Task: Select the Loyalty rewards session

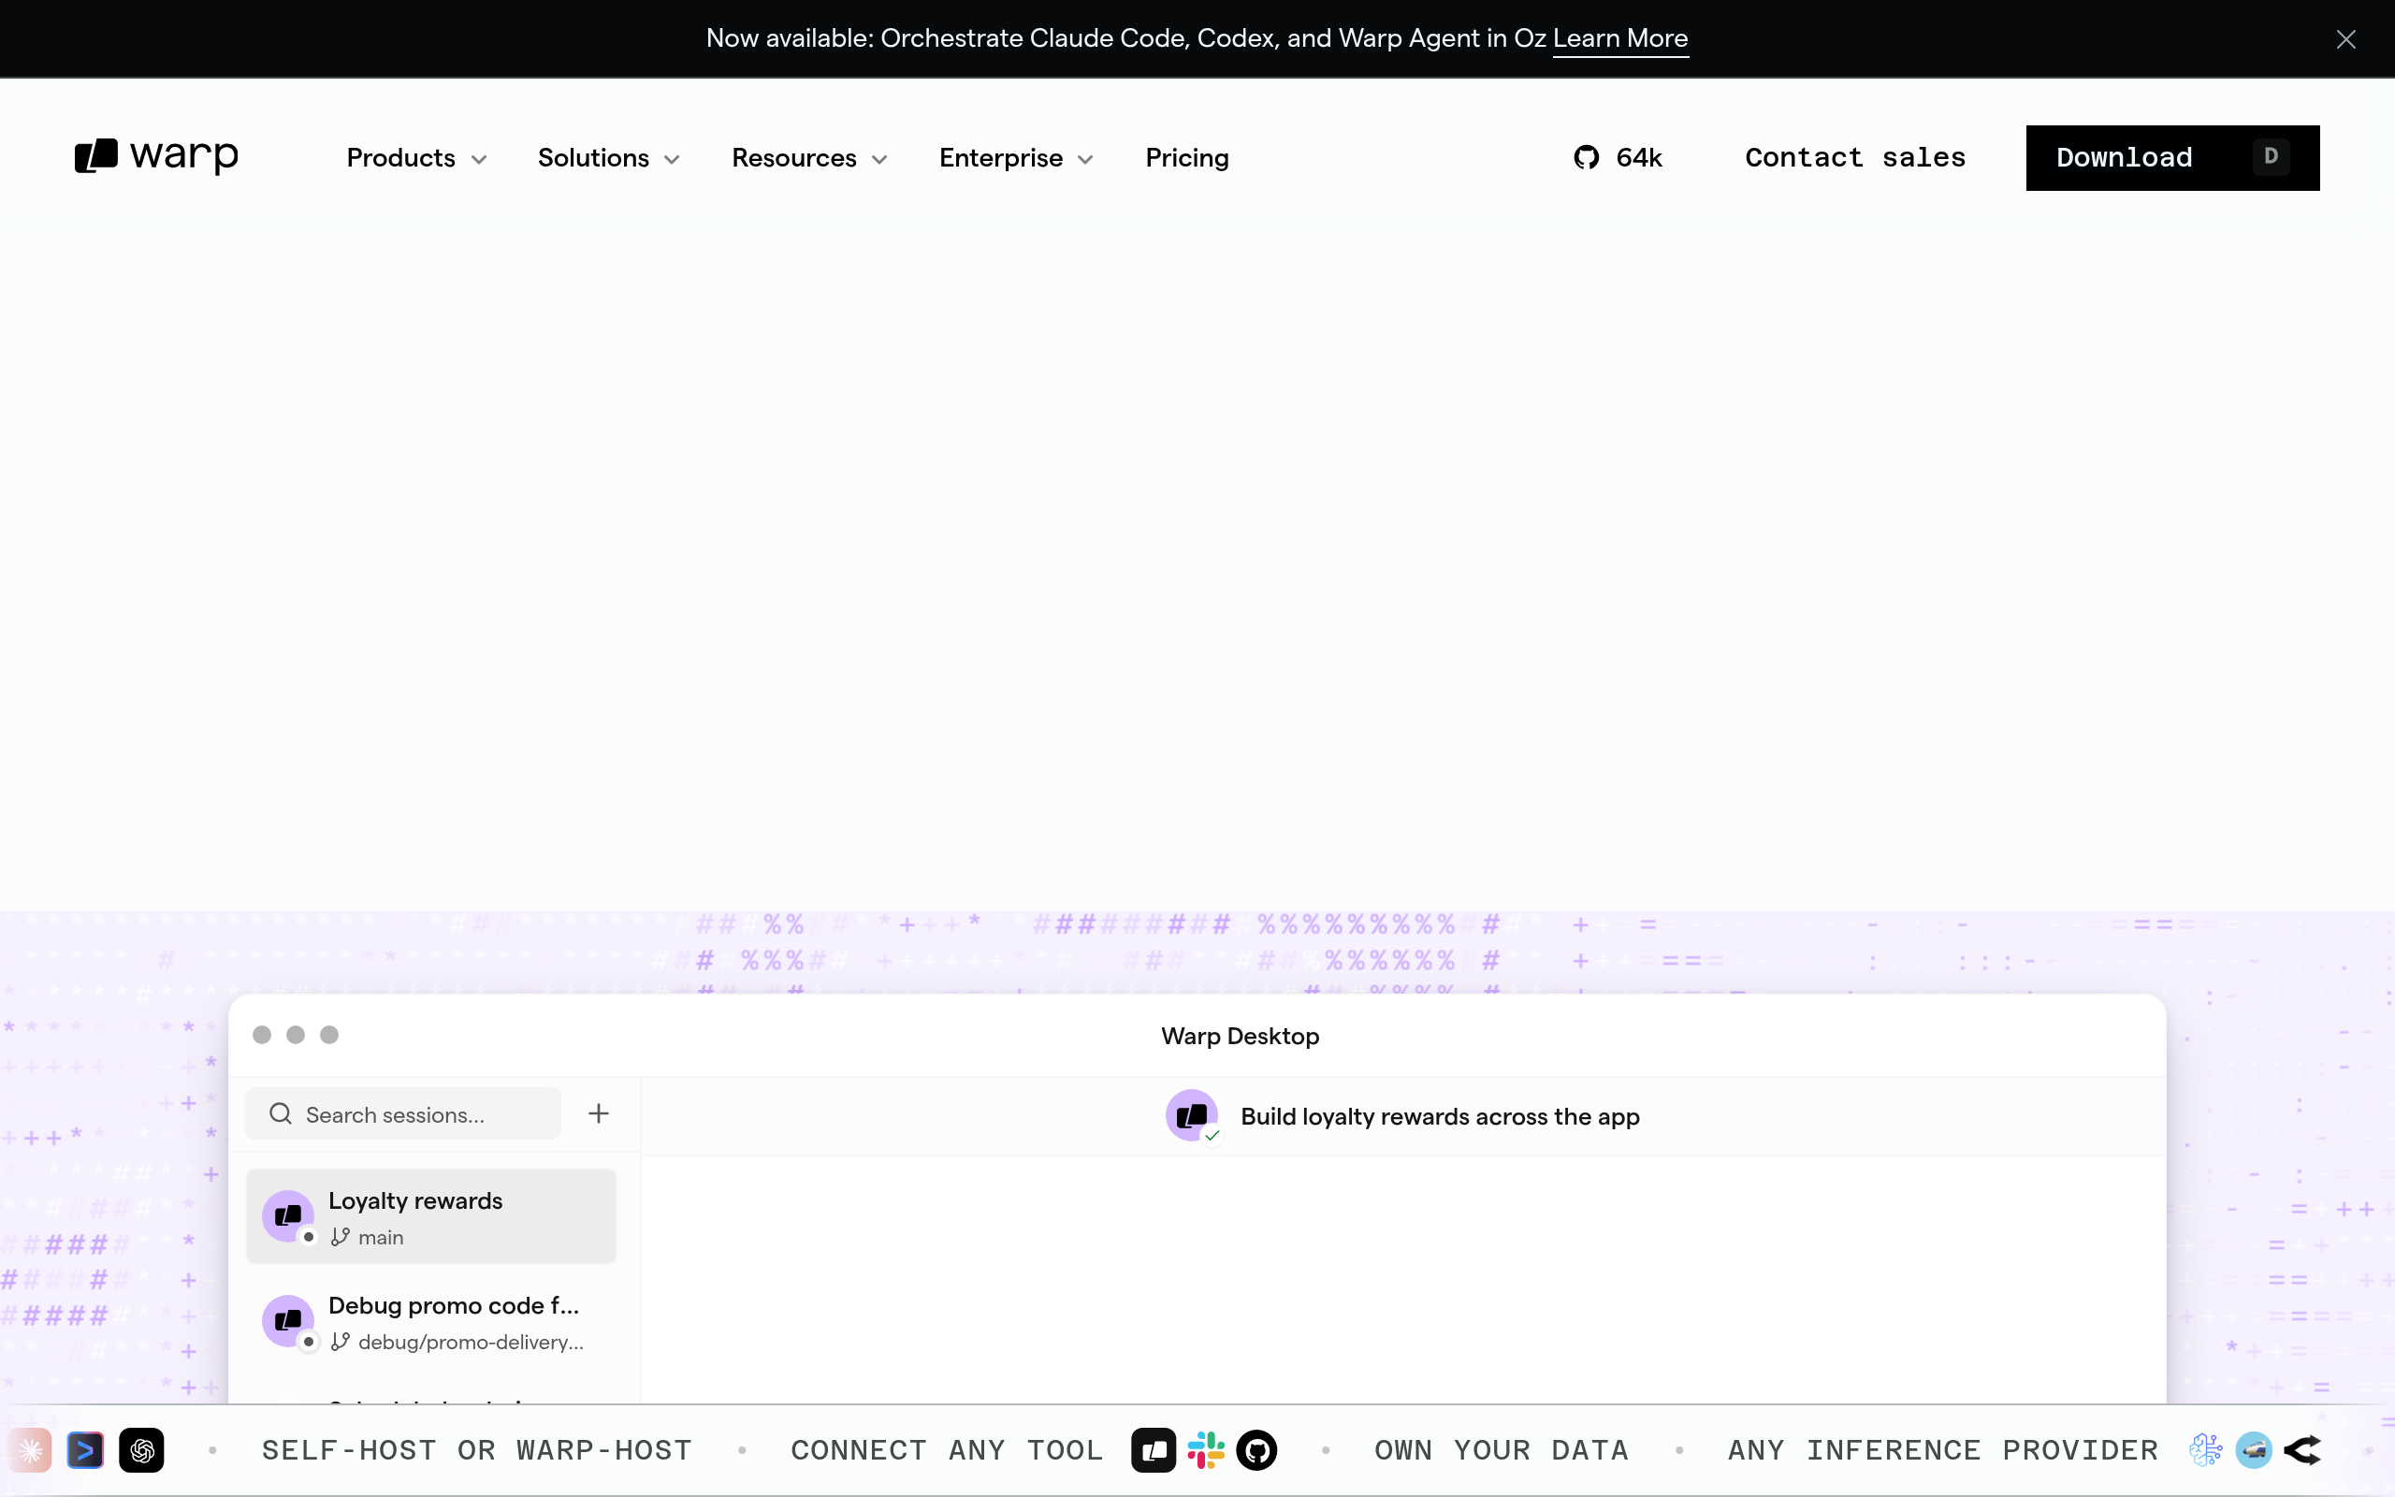Action: 430,1215
